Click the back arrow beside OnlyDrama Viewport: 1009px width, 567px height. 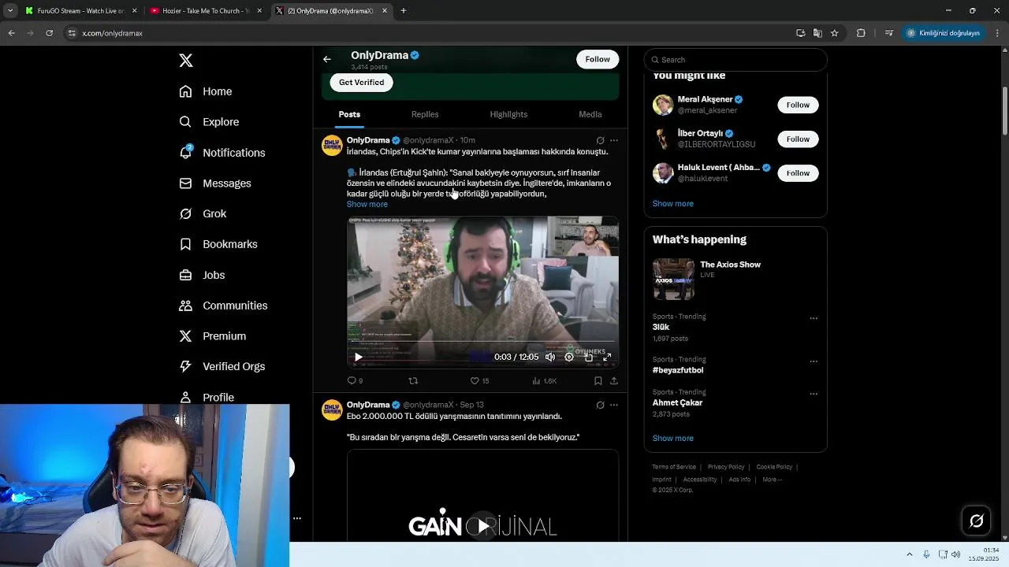point(327,59)
